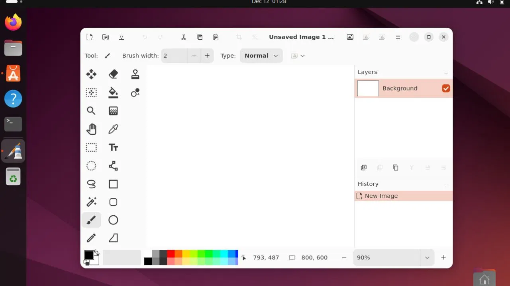Image resolution: width=510 pixels, height=286 pixels.
Task: Click the Background layer thumbnail
Action: pyautogui.click(x=368, y=88)
